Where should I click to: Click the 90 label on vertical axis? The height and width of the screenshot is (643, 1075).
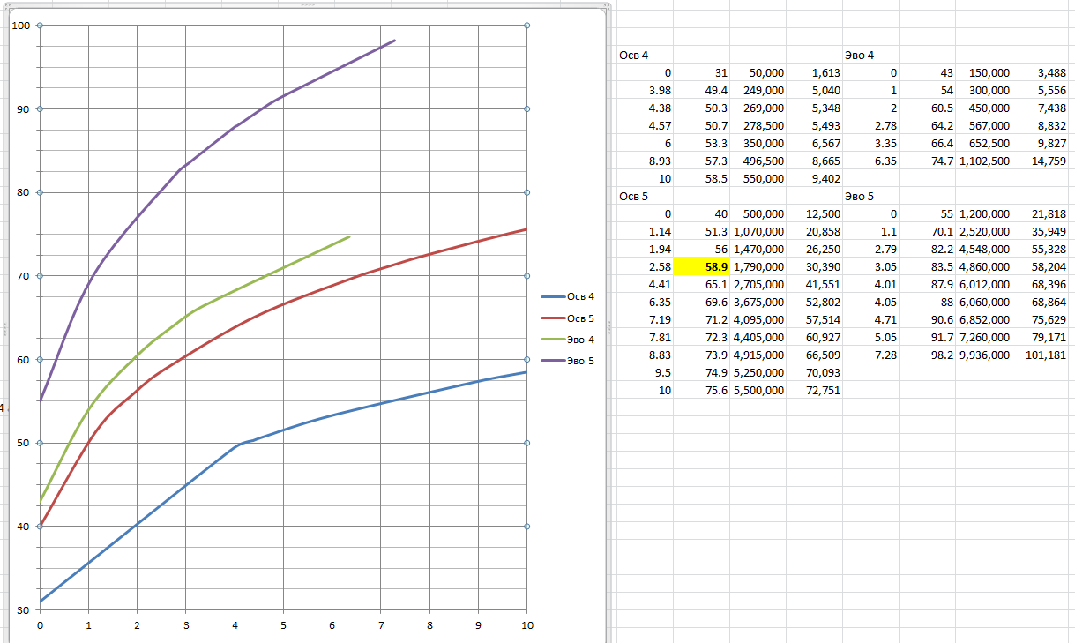point(24,109)
